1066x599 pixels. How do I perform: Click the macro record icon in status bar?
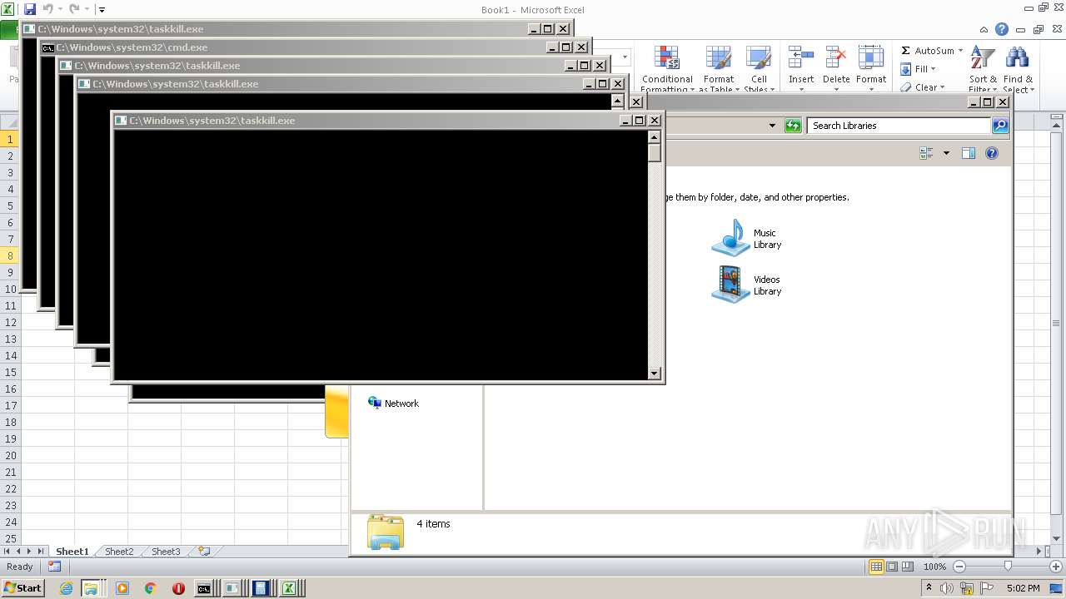55,567
